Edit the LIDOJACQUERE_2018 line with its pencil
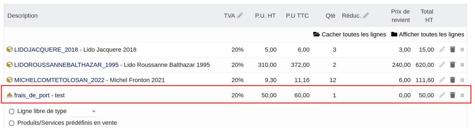475x128 pixels. (x=442, y=49)
